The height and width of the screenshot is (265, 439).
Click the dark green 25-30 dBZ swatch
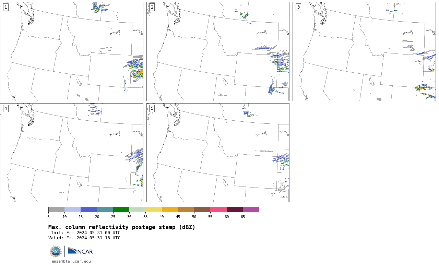click(121, 209)
